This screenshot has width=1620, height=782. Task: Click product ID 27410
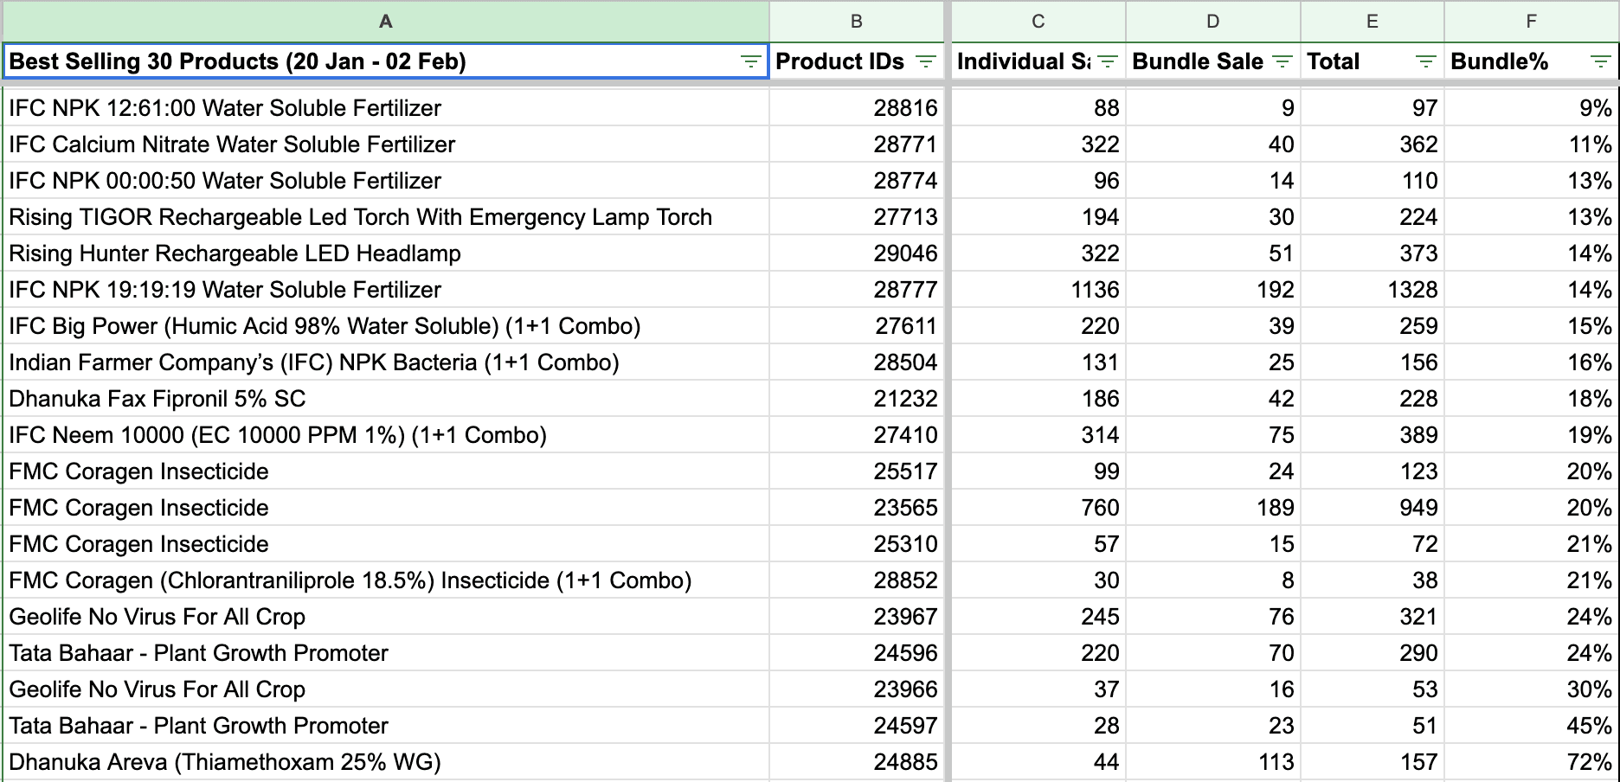point(857,435)
